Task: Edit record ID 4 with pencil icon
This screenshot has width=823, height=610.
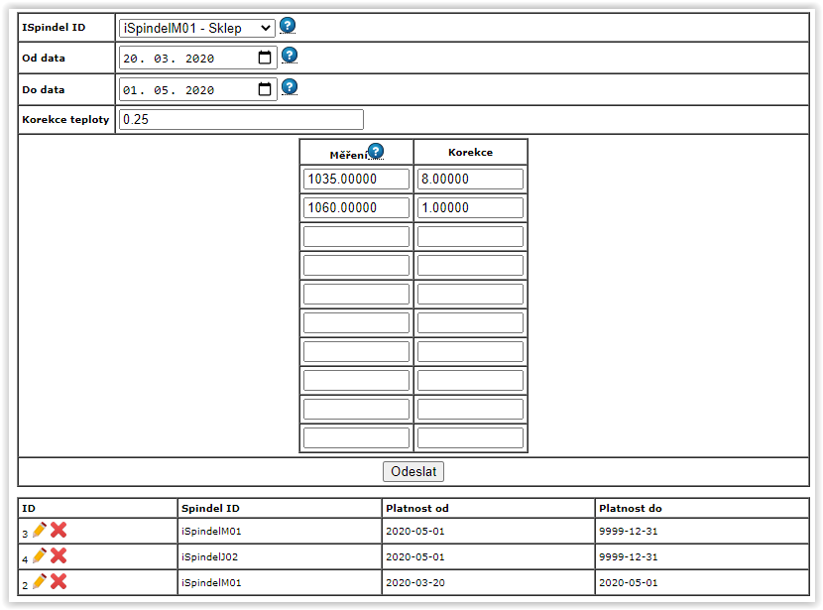Action: [x=40, y=555]
